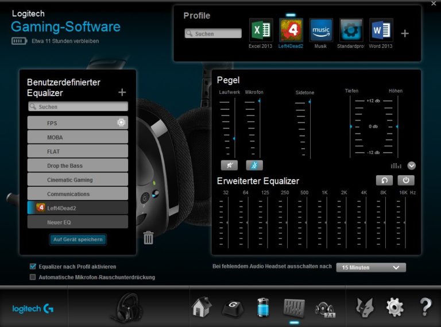The width and height of the screenshot is (441, 327).
Task: Reset the Erweiterter Equalizer
Action: [384, 180]
